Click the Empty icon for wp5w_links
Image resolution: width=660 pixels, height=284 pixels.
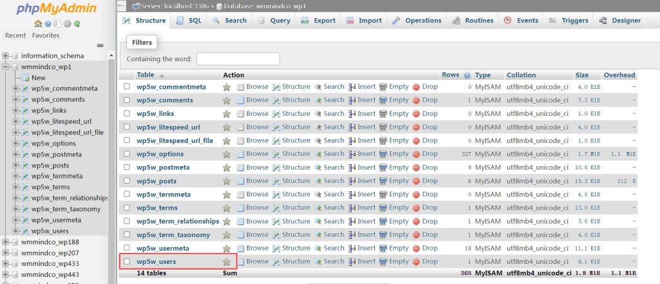(383, 113)
